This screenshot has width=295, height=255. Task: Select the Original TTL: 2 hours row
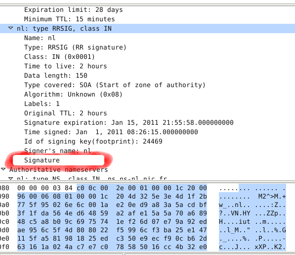[x=147, y=113]
